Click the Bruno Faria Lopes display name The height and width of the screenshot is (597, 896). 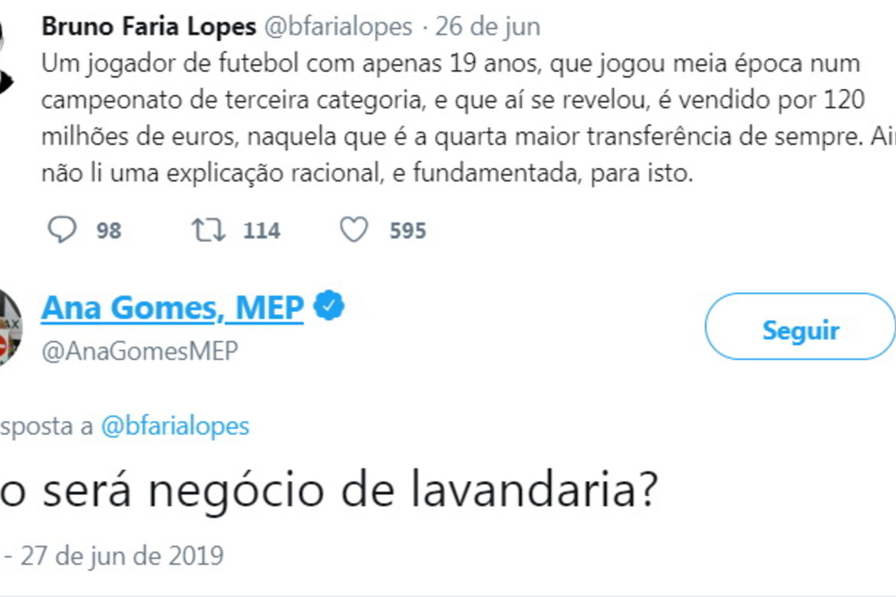149,26
